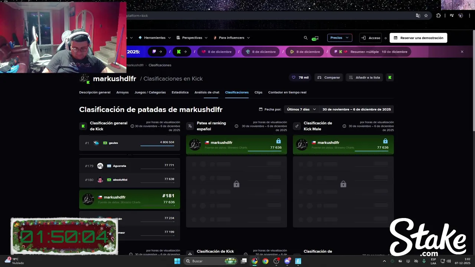Click info icon under Clasificación general de Kick
The image size is (475, 267).
click(132, 126)
